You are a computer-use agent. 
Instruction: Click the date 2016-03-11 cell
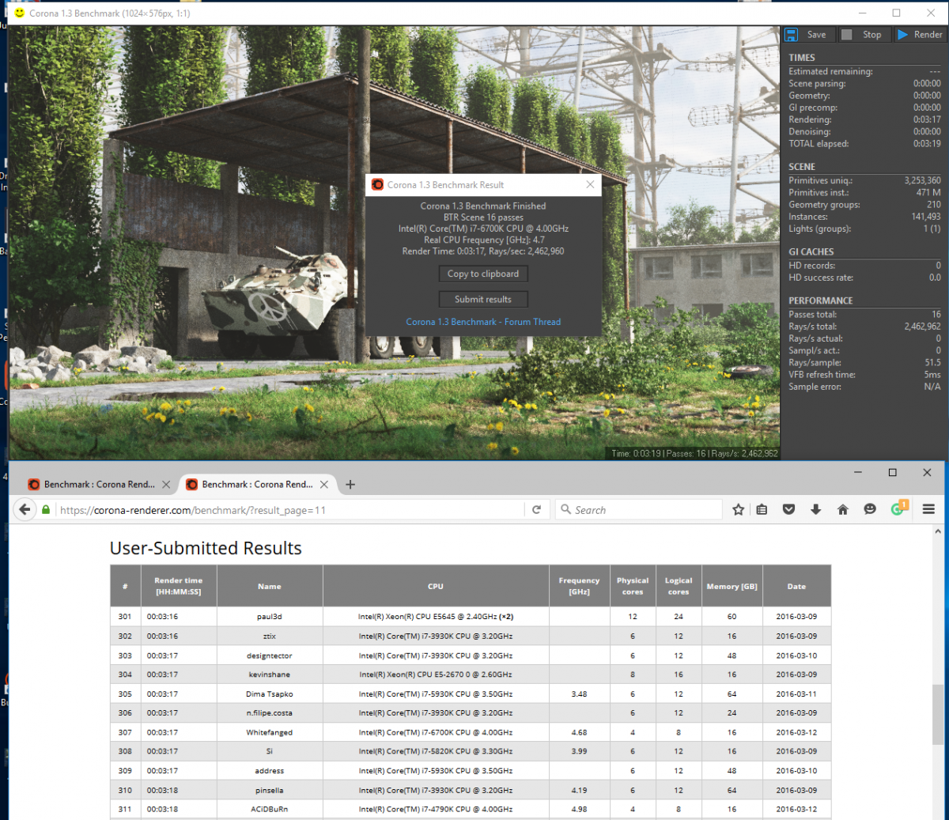tap(796, 694)
